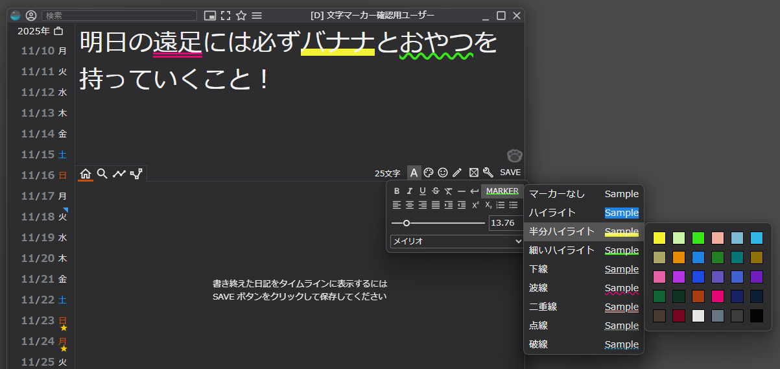Open the emoji smiley picker
The height and width of the screenshot is (369, 780).
(x=443, y=173)
